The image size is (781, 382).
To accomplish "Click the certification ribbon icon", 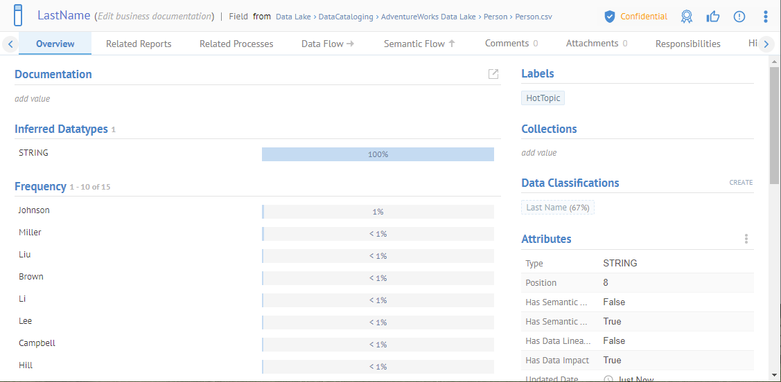I will pos(687,17).
